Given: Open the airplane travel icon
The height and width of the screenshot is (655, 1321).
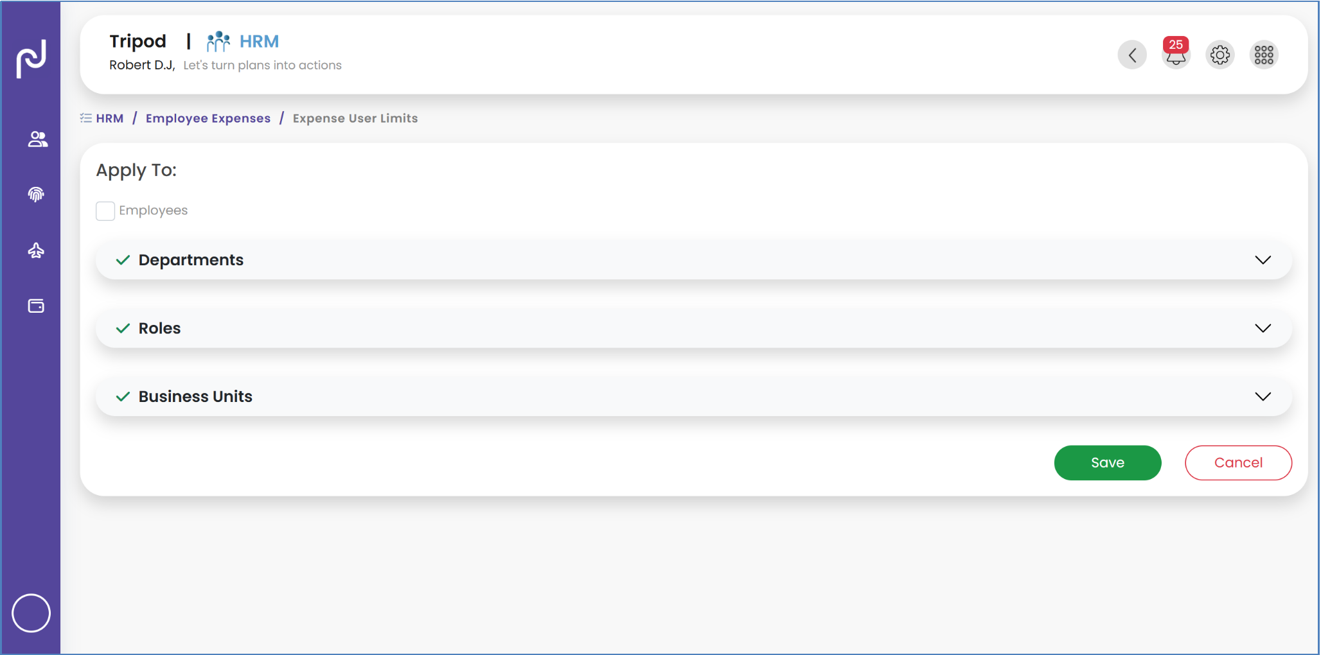Looking at the screenshot, I should click(x=36, y=250).
